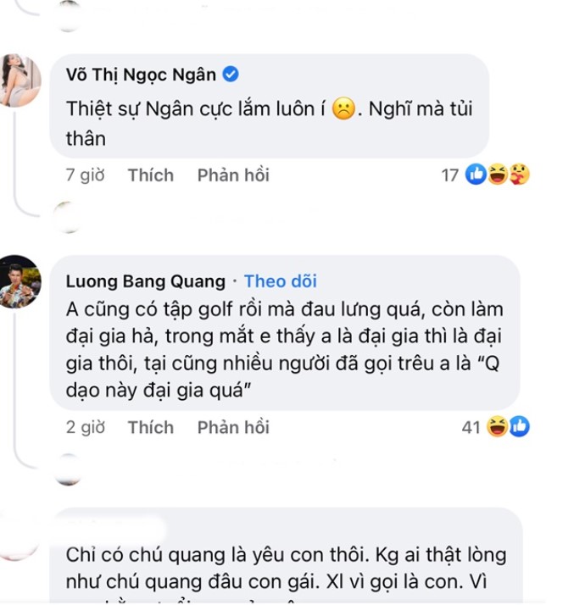
Task: Like Luong Bang Quang's comment with Thích
Action: [150, 427]
